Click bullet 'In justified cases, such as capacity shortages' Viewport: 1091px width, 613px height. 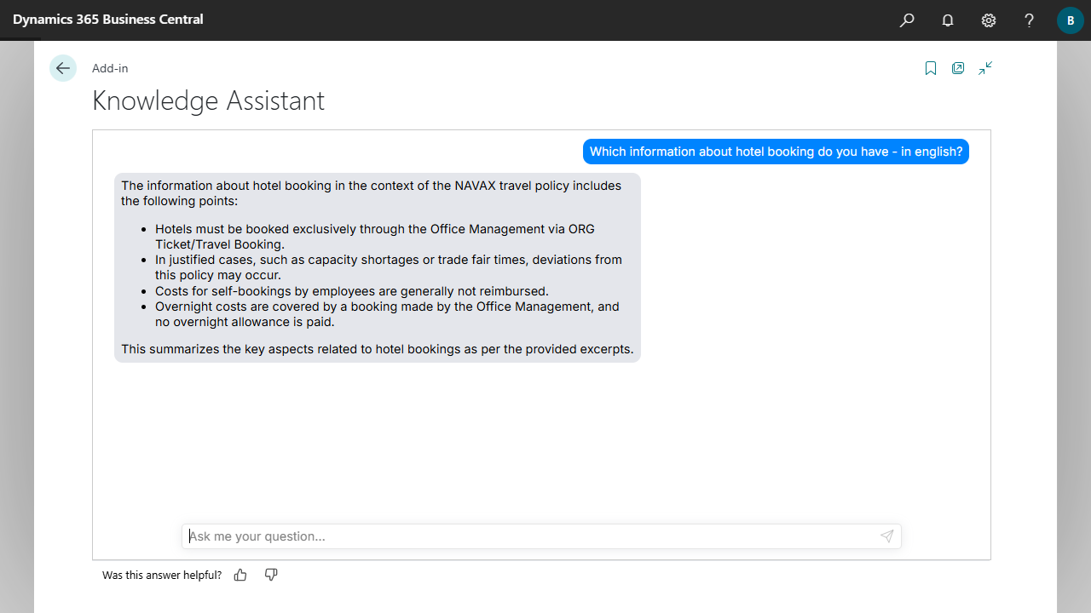389,267
